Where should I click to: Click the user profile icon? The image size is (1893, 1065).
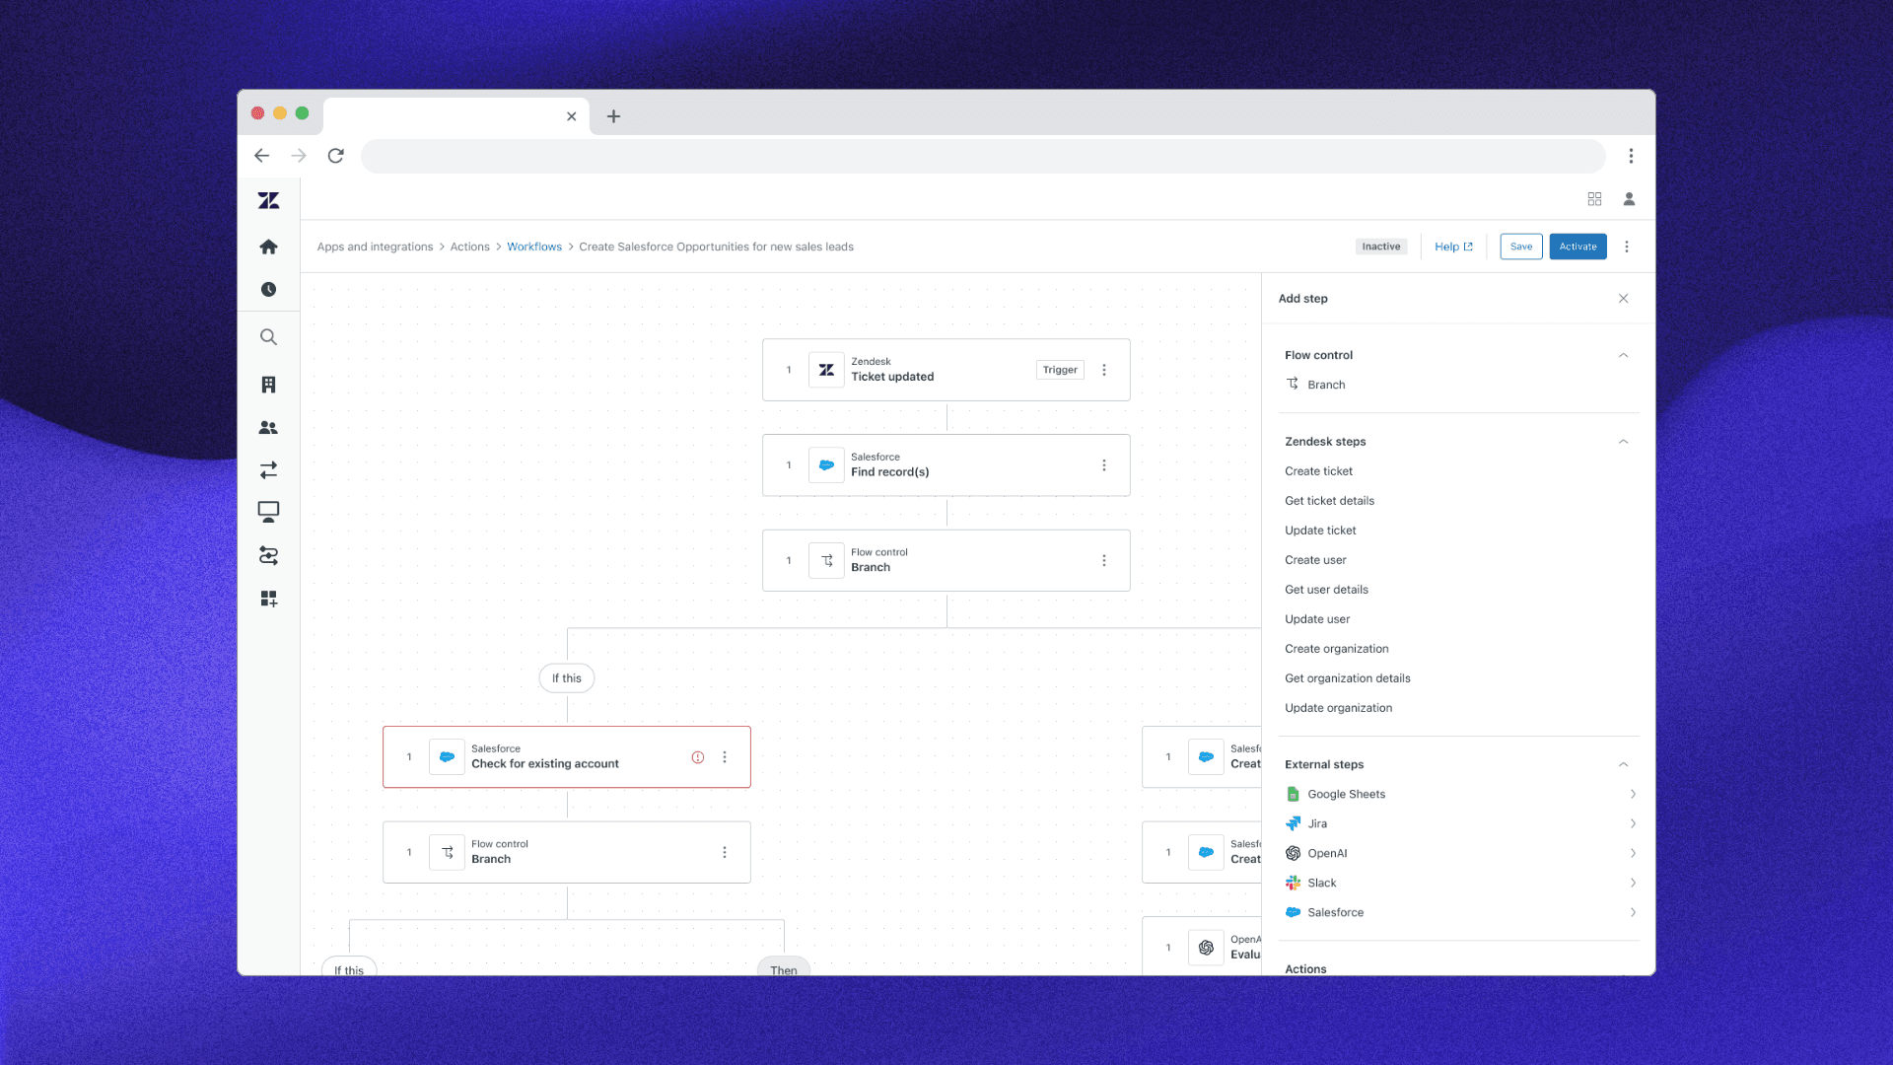tap(1629, 199)
